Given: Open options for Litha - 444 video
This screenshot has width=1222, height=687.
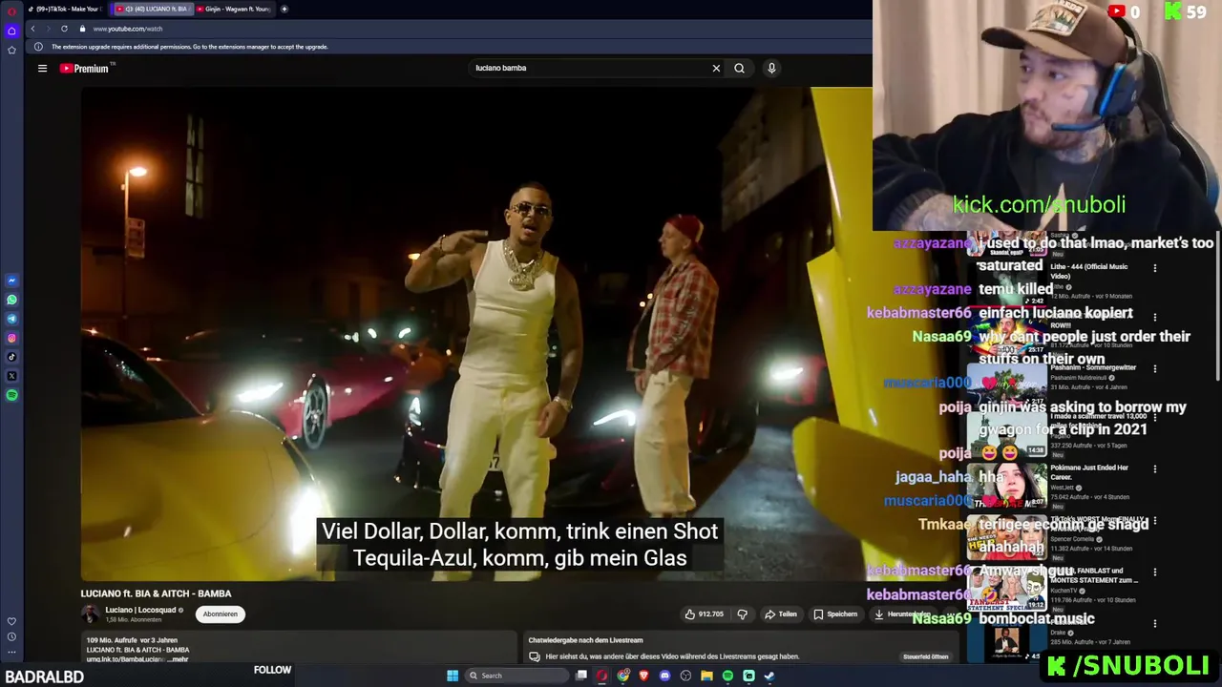Looking at the screenshot, I should click(1154, 268).
